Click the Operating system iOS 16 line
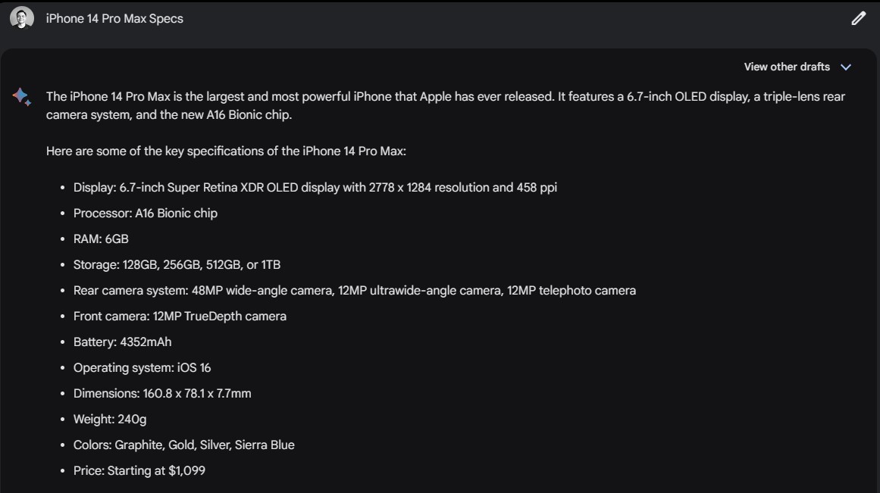 click(142, 368)
